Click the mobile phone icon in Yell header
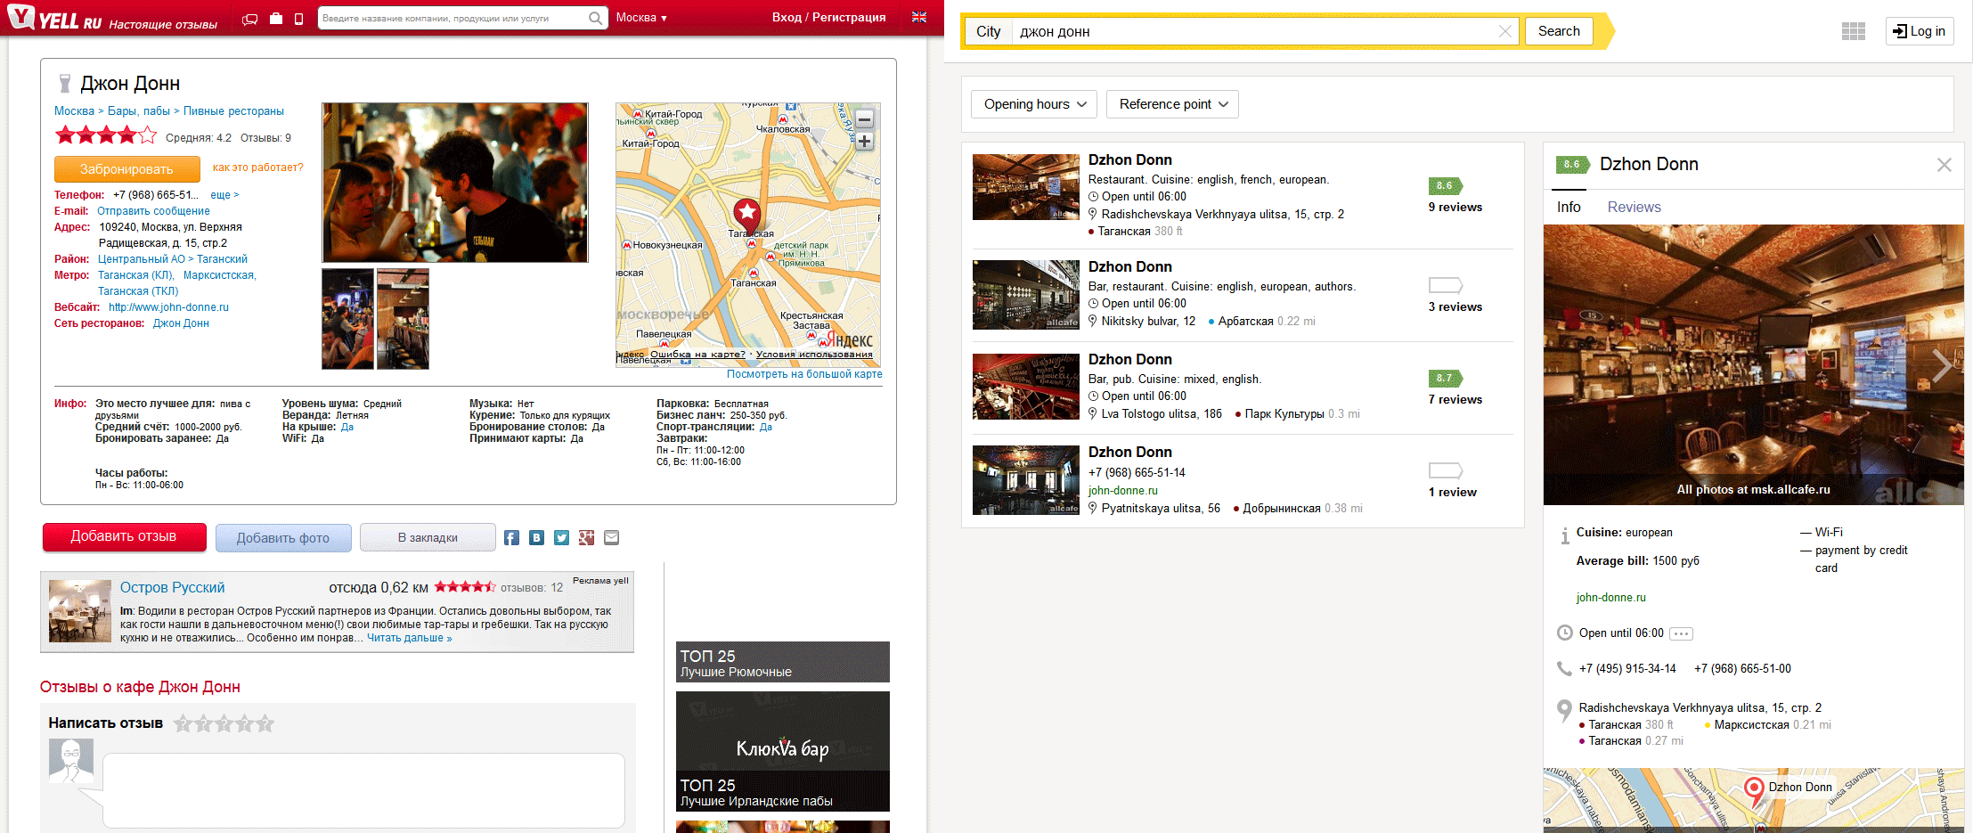Screen dimensions: 1973x833 [x=299, y=19]
